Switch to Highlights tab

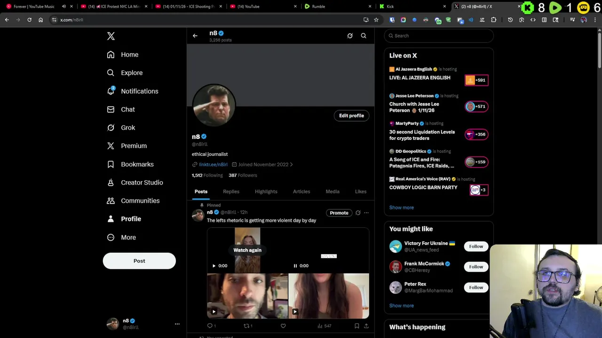coord(266,192)
